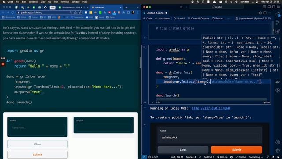282x159 pixels.
Task: Open the customize layout icon in title bar
Action: [278, 7]
